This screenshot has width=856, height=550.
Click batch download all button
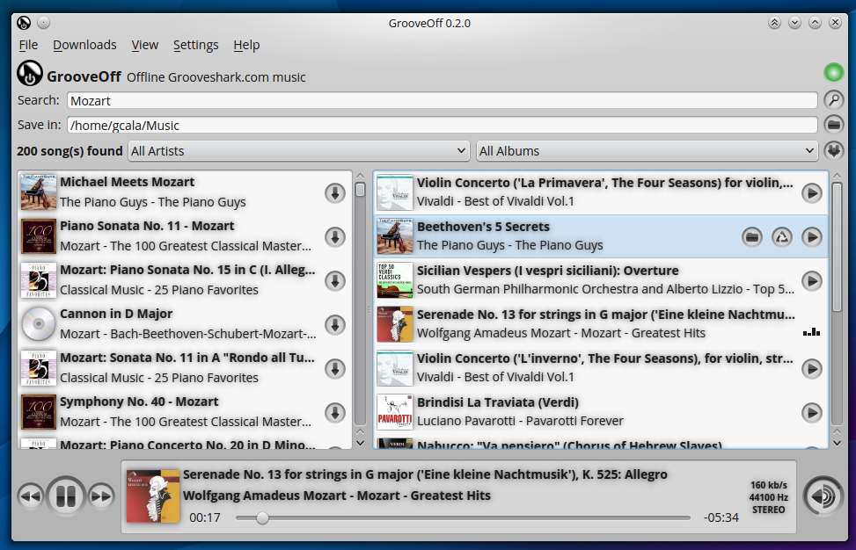click(834, 150)
